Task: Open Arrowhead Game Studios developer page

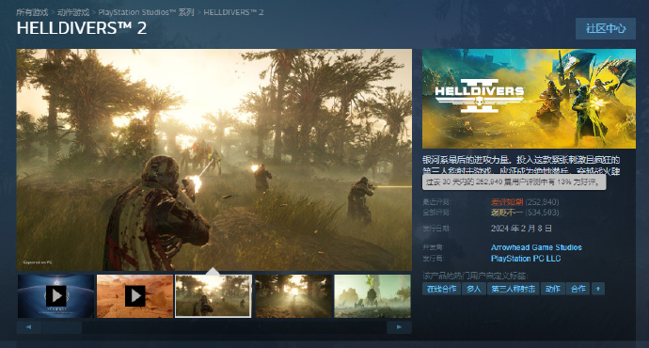Action: pyautogui.click(x=536, y=247)
